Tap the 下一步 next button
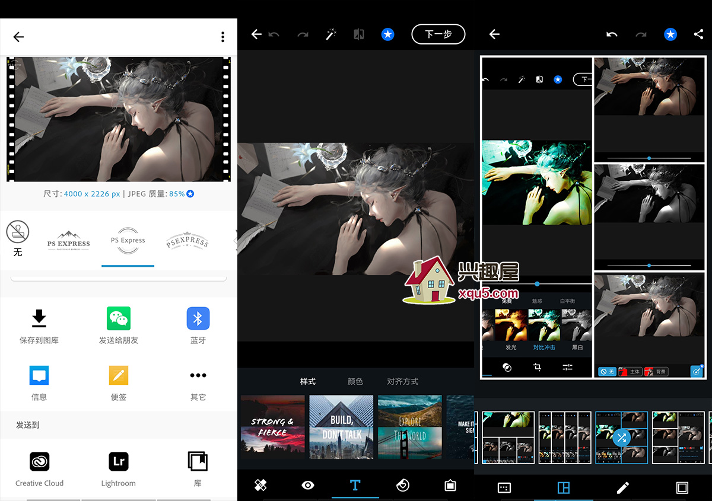This screenshot has height=501, width=712. coord(438,34)
